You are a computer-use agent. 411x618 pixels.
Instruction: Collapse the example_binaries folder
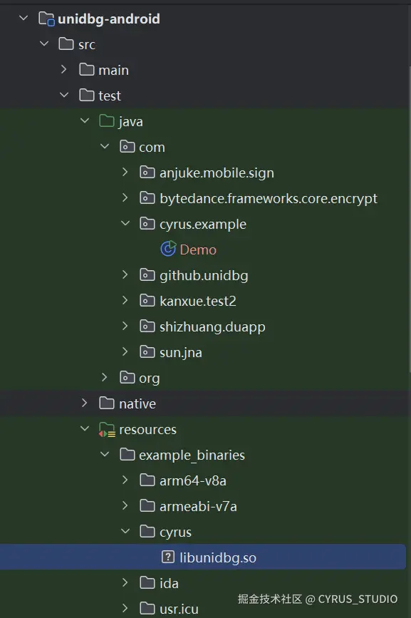point(105,454)
